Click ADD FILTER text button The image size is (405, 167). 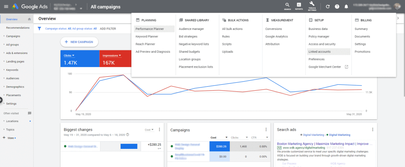point(108,29)
